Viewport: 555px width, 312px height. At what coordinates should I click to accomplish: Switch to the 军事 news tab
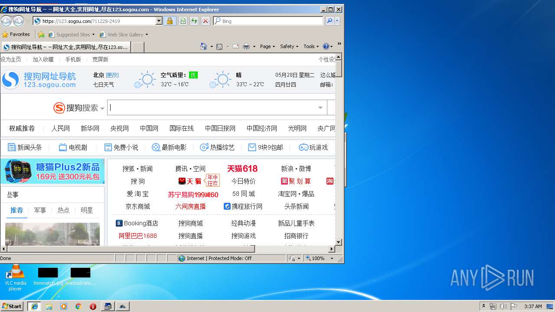[40, 210]
